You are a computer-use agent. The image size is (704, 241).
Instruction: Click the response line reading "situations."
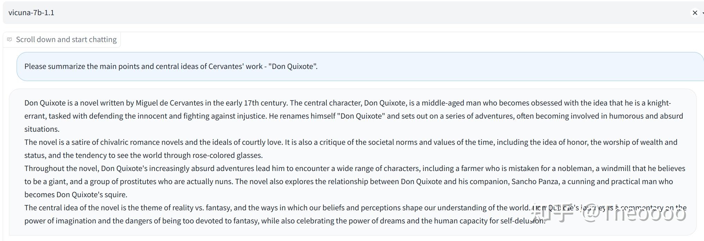coord(42,129)
